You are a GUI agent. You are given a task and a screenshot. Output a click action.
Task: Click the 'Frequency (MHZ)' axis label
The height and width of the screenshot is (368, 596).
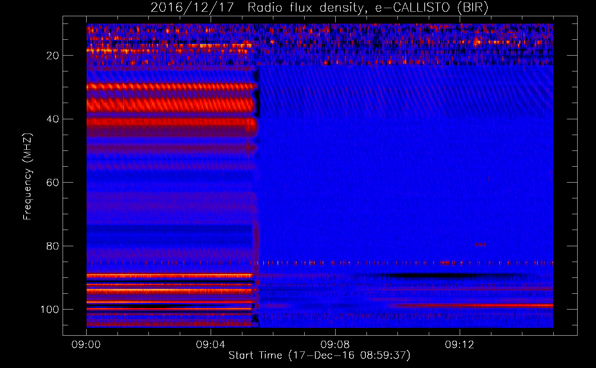point(28,177)
